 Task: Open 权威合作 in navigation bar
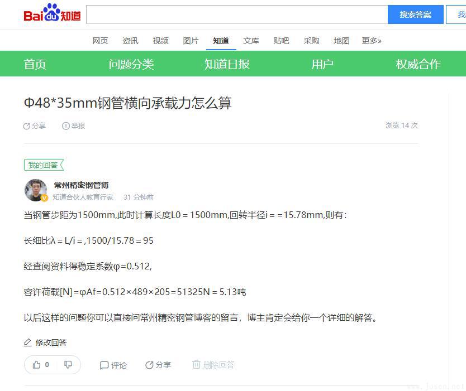coord(418,64)
